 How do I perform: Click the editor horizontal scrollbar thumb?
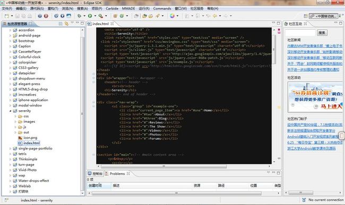pyautogui.click(x=163, y=166)
